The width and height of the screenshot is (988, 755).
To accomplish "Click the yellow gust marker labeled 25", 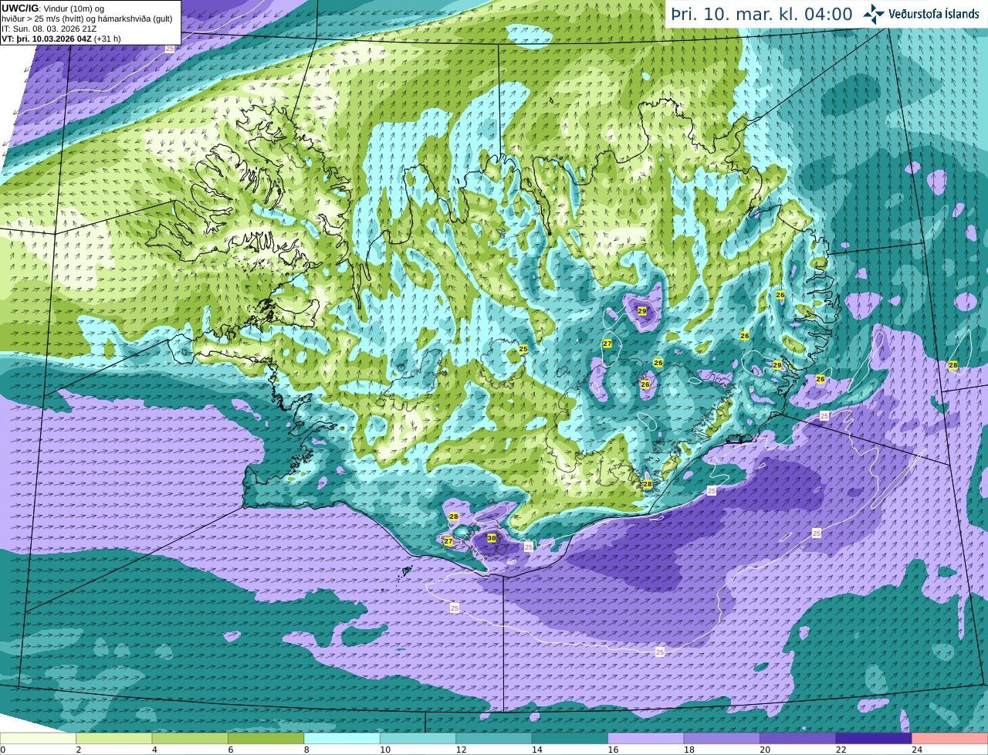I will point(523,350).
